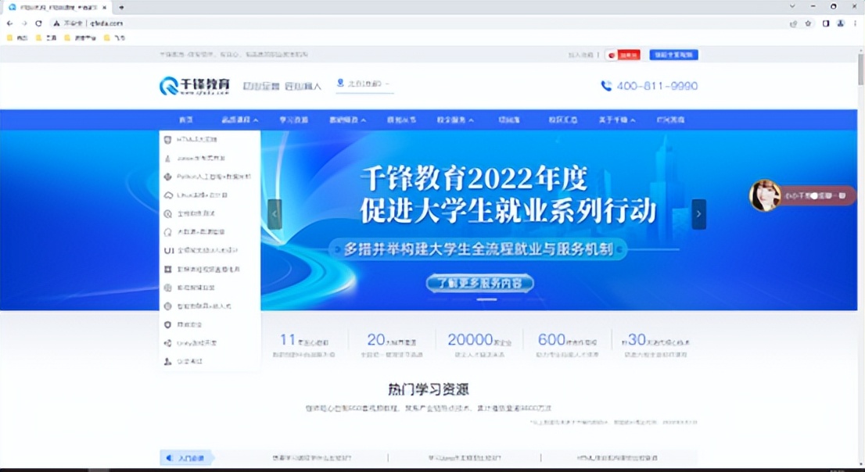Bookmark this page with the star icon

pos(808,23)
